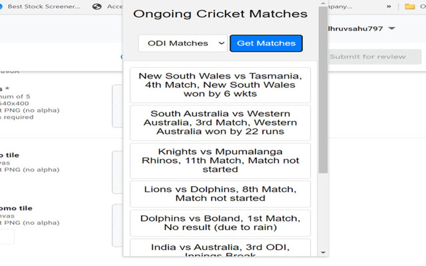Open the yellow bookmarks folder icon
Screen dimensions: 426x266
point(410,7)
